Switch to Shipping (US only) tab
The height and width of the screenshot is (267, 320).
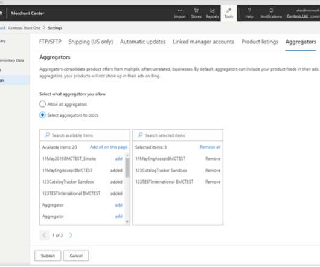click(x=91, y=42)
